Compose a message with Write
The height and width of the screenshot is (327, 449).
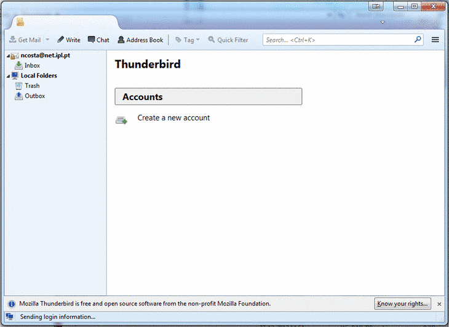69,40
